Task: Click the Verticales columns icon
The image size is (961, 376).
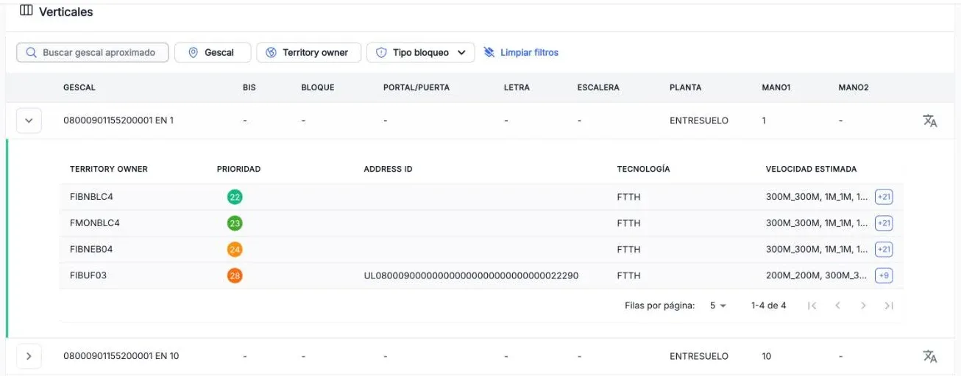Action: 26,11
